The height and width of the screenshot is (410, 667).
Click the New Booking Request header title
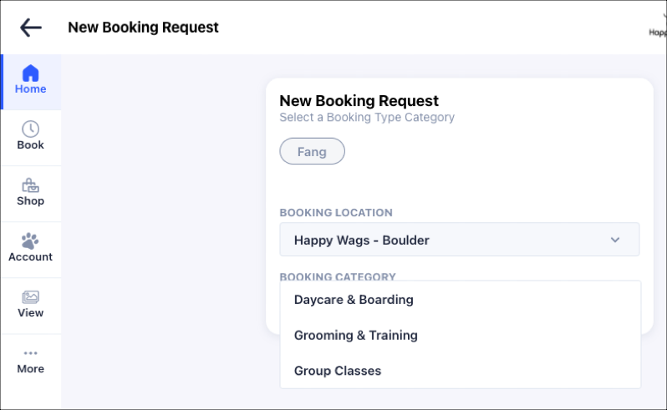[143, 28]
